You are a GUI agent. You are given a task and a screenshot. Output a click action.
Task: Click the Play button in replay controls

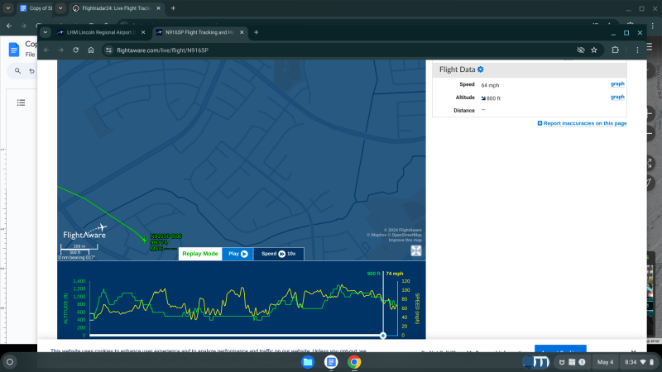pos(237,254)
